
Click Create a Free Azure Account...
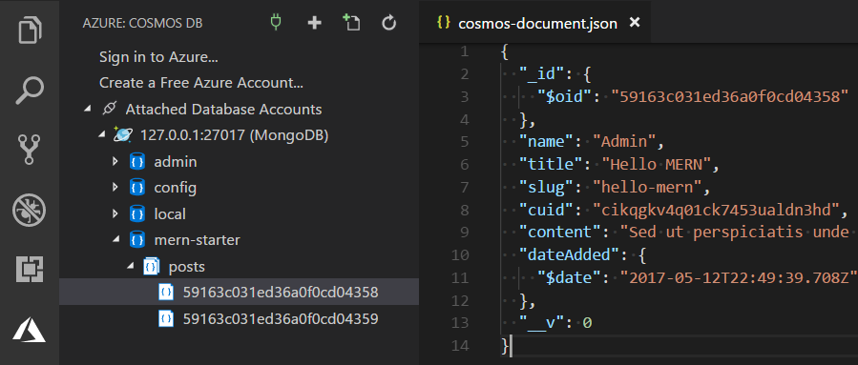tap(201, 83)
